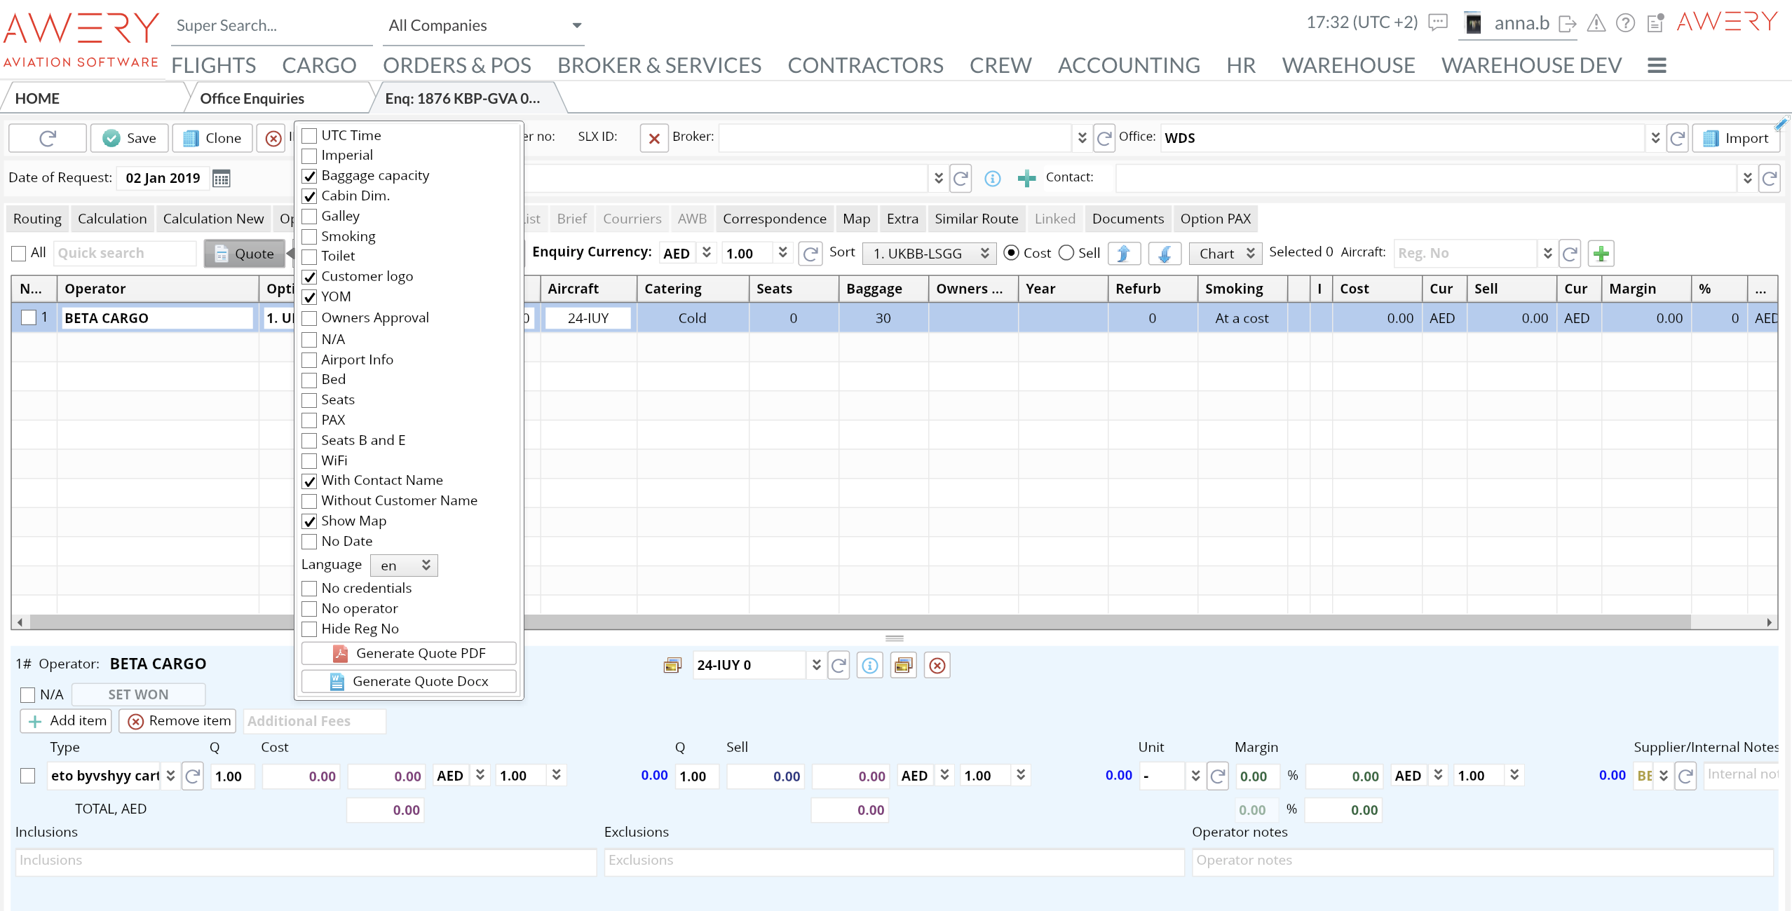Click the red X icon next to SLX ID

(653, 138)
